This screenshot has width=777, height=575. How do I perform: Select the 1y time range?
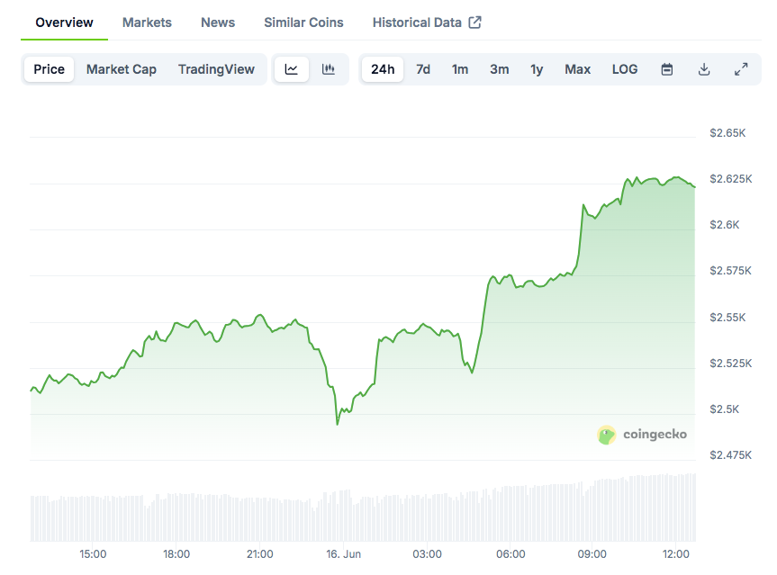click(x=537, y=68)
